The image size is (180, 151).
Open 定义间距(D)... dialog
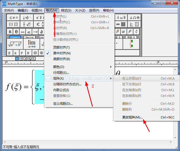[79, 104]
